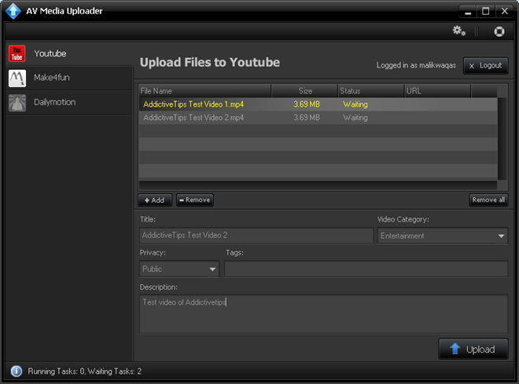Click the info icon in status bar

[x=17, y=371]
